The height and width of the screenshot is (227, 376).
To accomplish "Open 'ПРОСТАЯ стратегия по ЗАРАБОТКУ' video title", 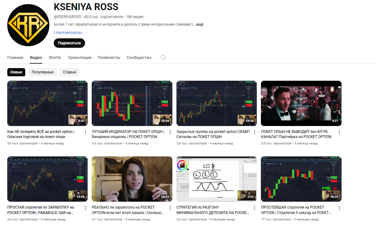I will 40,210.
